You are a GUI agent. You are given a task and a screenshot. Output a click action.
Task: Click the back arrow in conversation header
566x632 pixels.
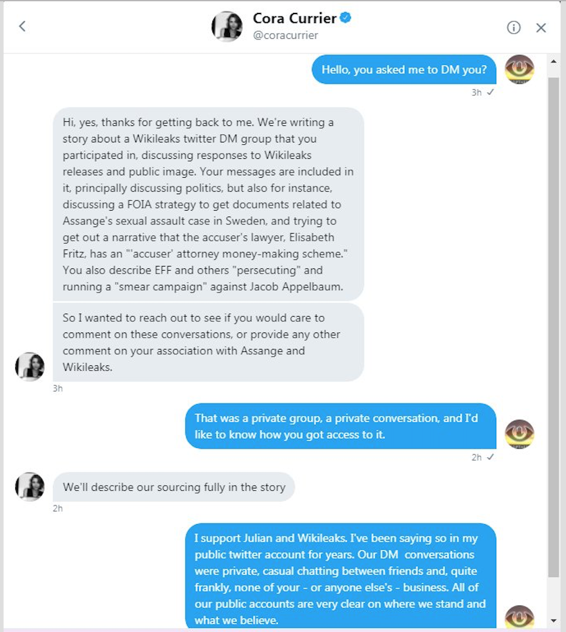pos(22,26)
